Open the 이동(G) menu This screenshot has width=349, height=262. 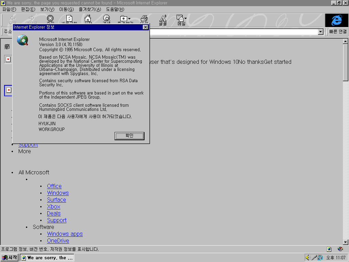[x=66, y=9]
